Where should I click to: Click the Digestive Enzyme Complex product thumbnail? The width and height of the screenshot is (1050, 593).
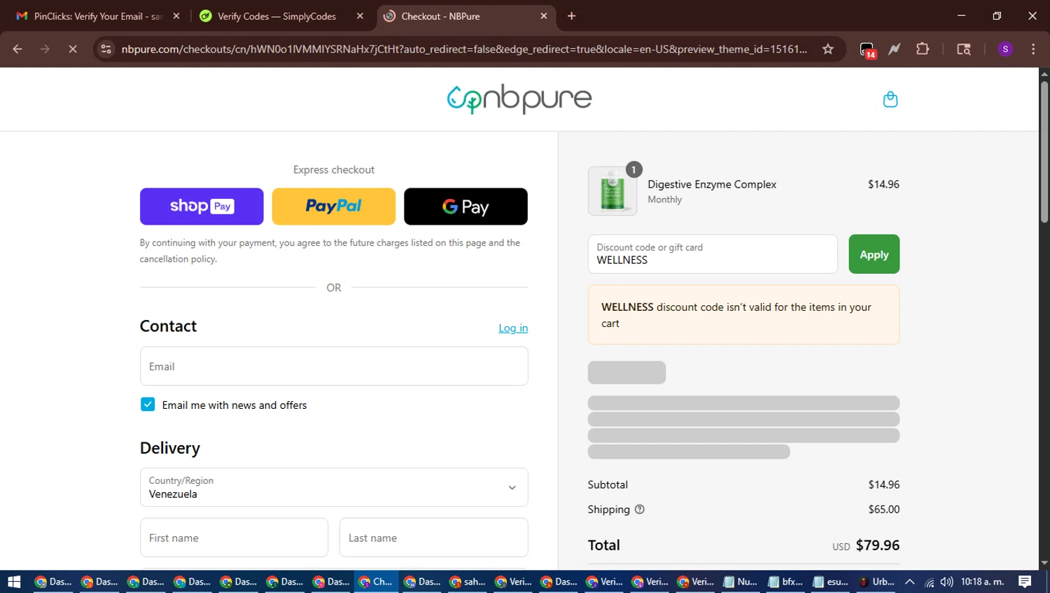(x=612, y=191)
